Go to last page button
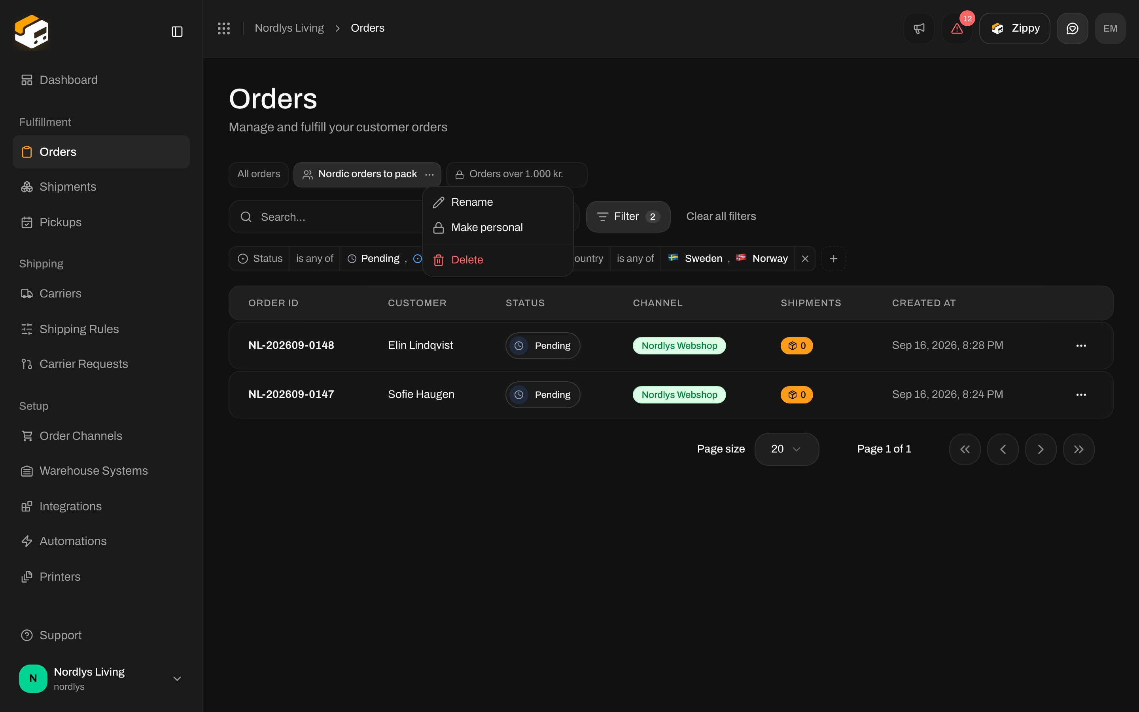Screen dimensions: 1139x712 point(1078,449)
